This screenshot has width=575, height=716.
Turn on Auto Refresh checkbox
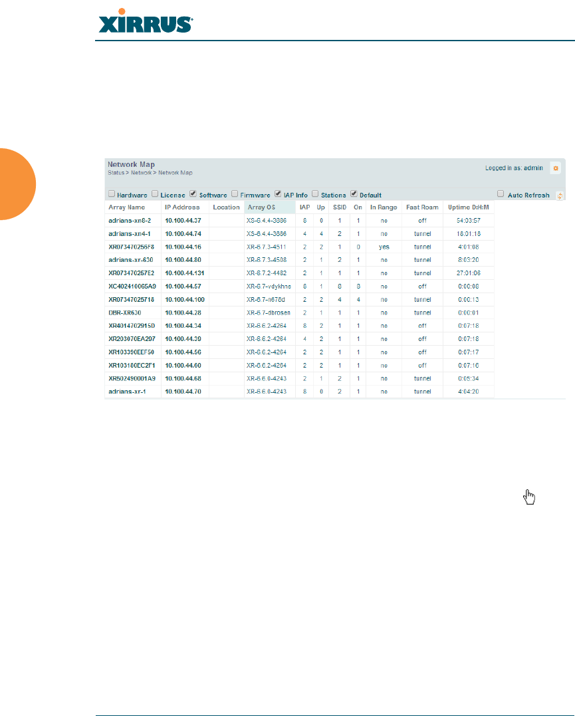(x=501, y=193)
